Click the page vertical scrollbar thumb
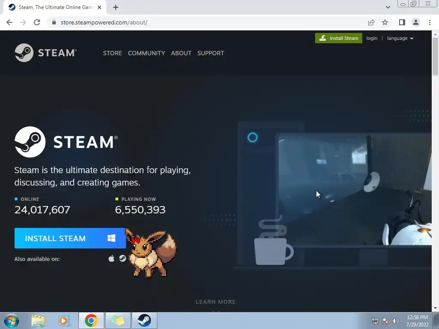The width and height of the screenshot is (439, 329). point(435,56)
